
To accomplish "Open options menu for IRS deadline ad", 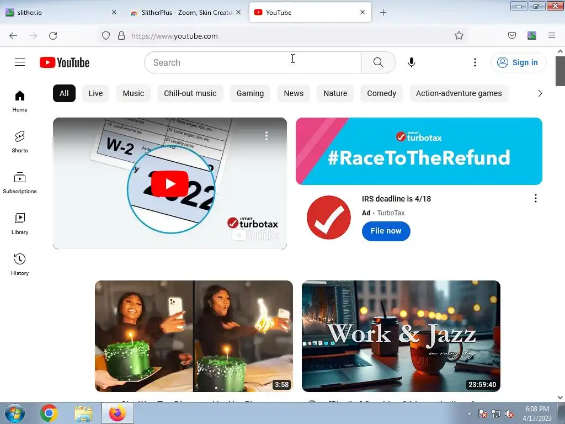I will click(535, 198).
